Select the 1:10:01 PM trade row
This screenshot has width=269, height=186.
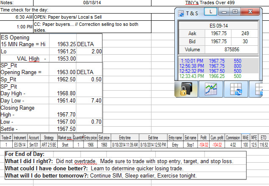click(219, 61)
